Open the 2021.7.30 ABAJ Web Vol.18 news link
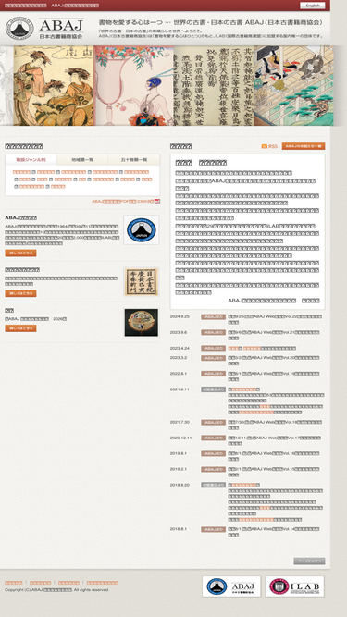The height and width of the screenshot is (617, 347). (274, 425)
